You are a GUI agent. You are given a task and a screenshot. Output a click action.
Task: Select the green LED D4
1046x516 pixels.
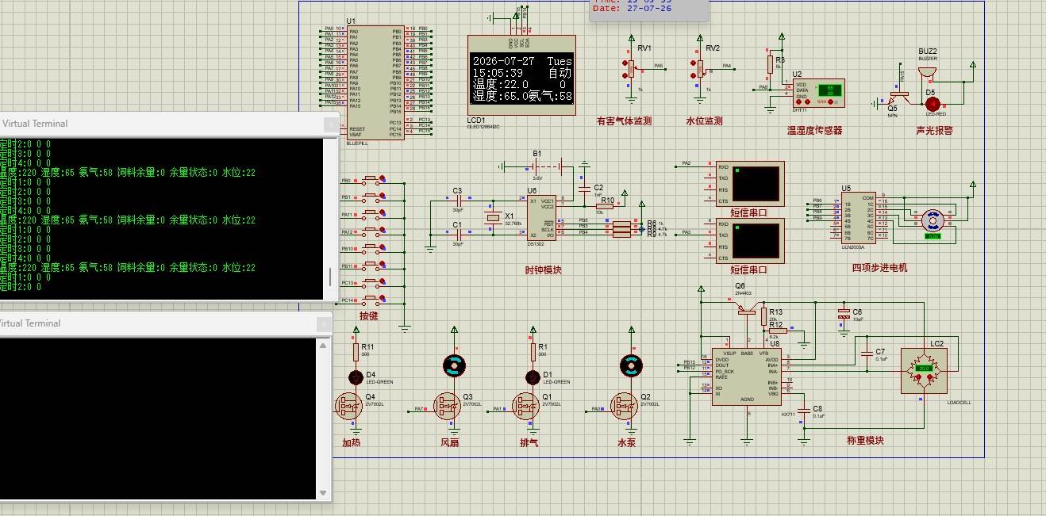click(356, 376)
